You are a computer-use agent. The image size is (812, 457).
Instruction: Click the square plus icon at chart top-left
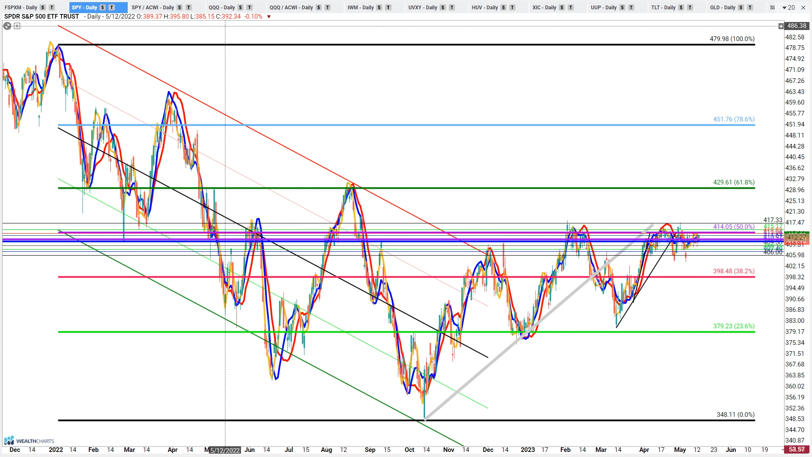pyautogui.click(x=17, y=26)
